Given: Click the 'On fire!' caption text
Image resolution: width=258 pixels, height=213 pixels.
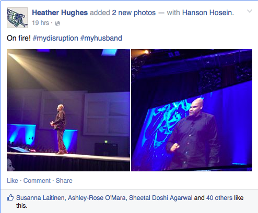Looking at the screenshot, I should [x=19, y=38].
